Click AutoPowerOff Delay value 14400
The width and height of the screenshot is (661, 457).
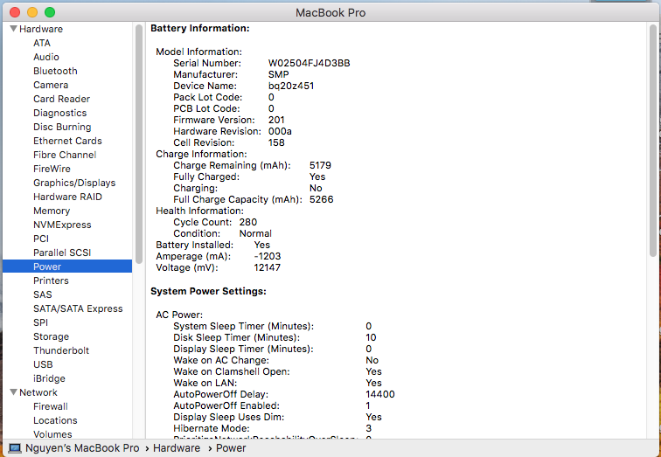click(380, 394)
